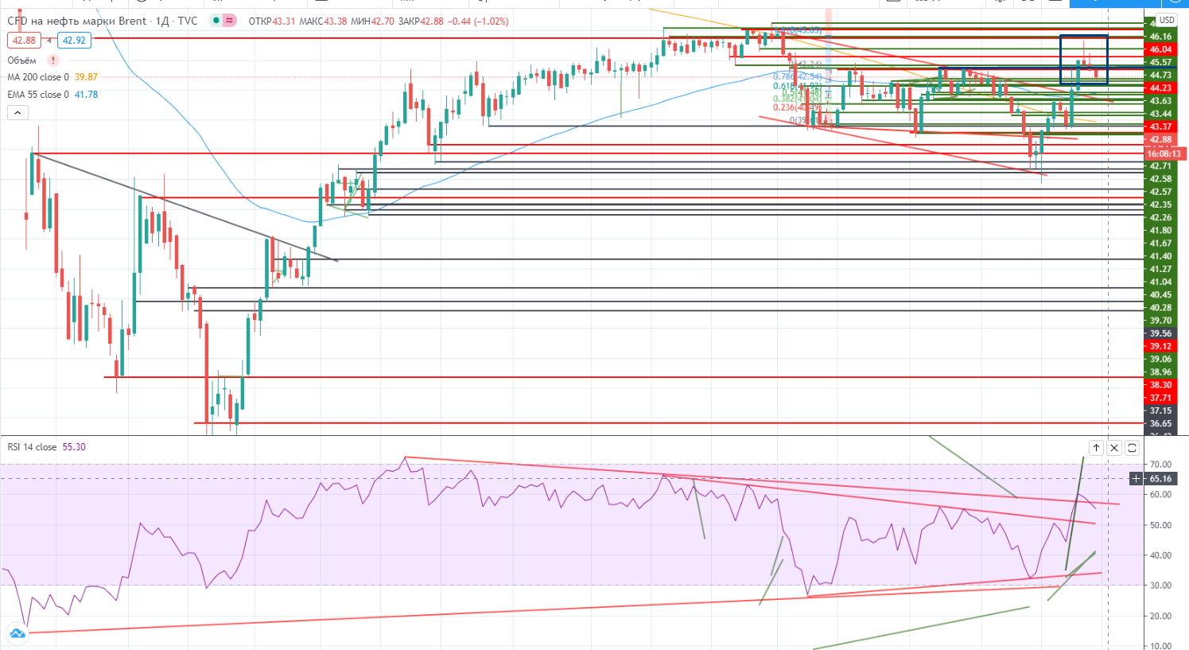Click the 36.65 label on price scale

point(1160,423)
